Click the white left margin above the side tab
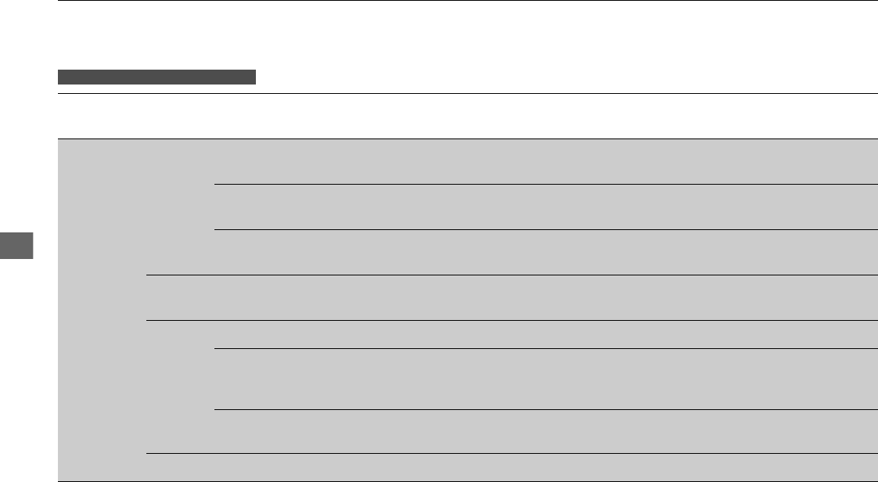 click(x=24, y=141)
